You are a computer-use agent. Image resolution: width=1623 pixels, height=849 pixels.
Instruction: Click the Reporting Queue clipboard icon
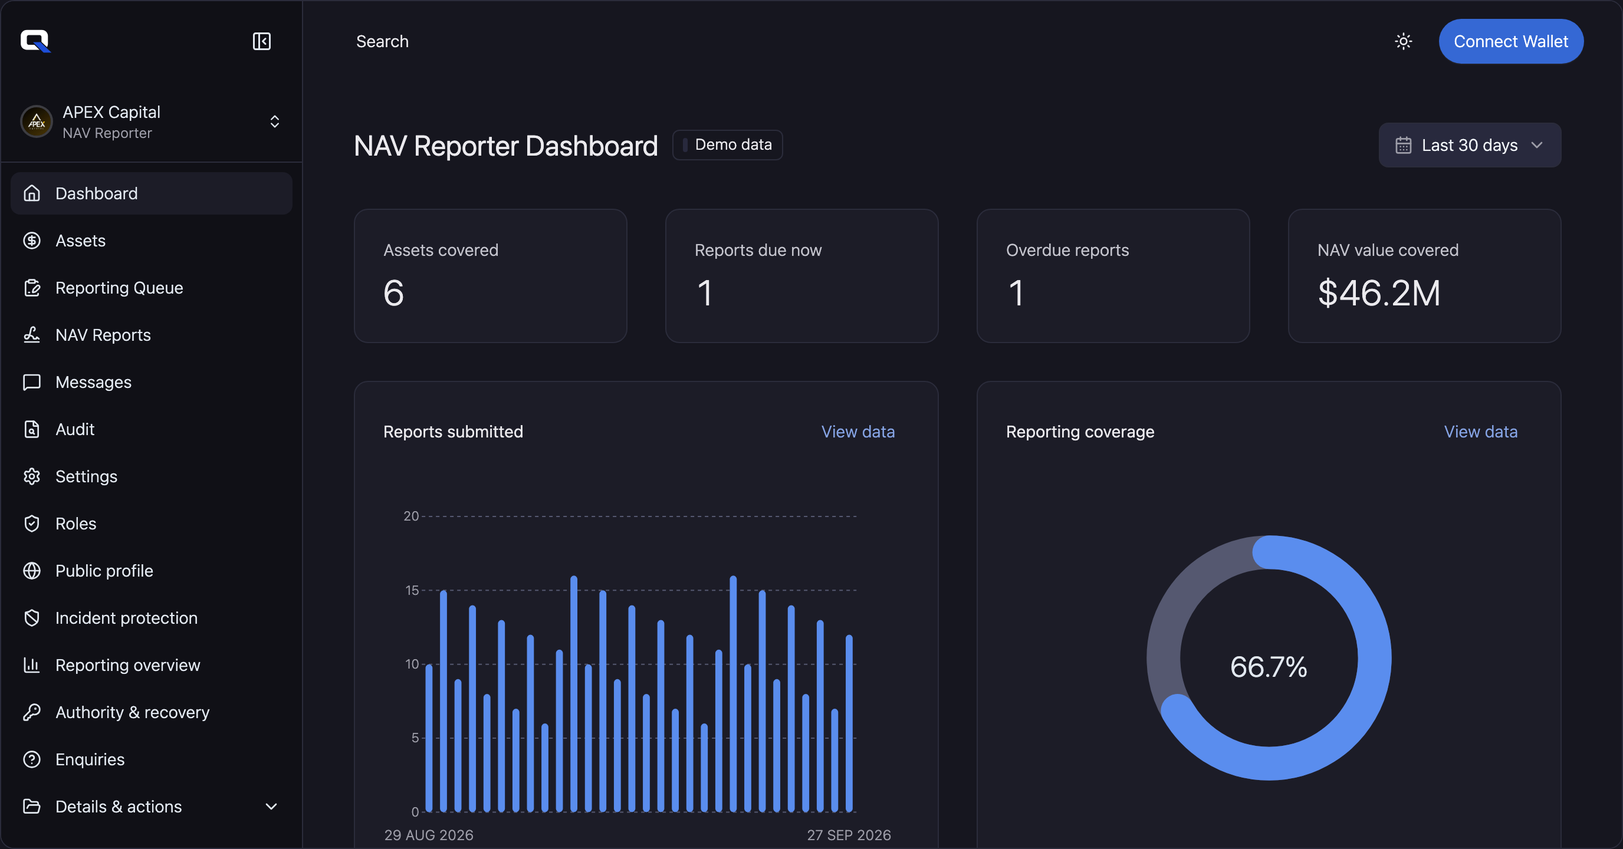(31, 288)
